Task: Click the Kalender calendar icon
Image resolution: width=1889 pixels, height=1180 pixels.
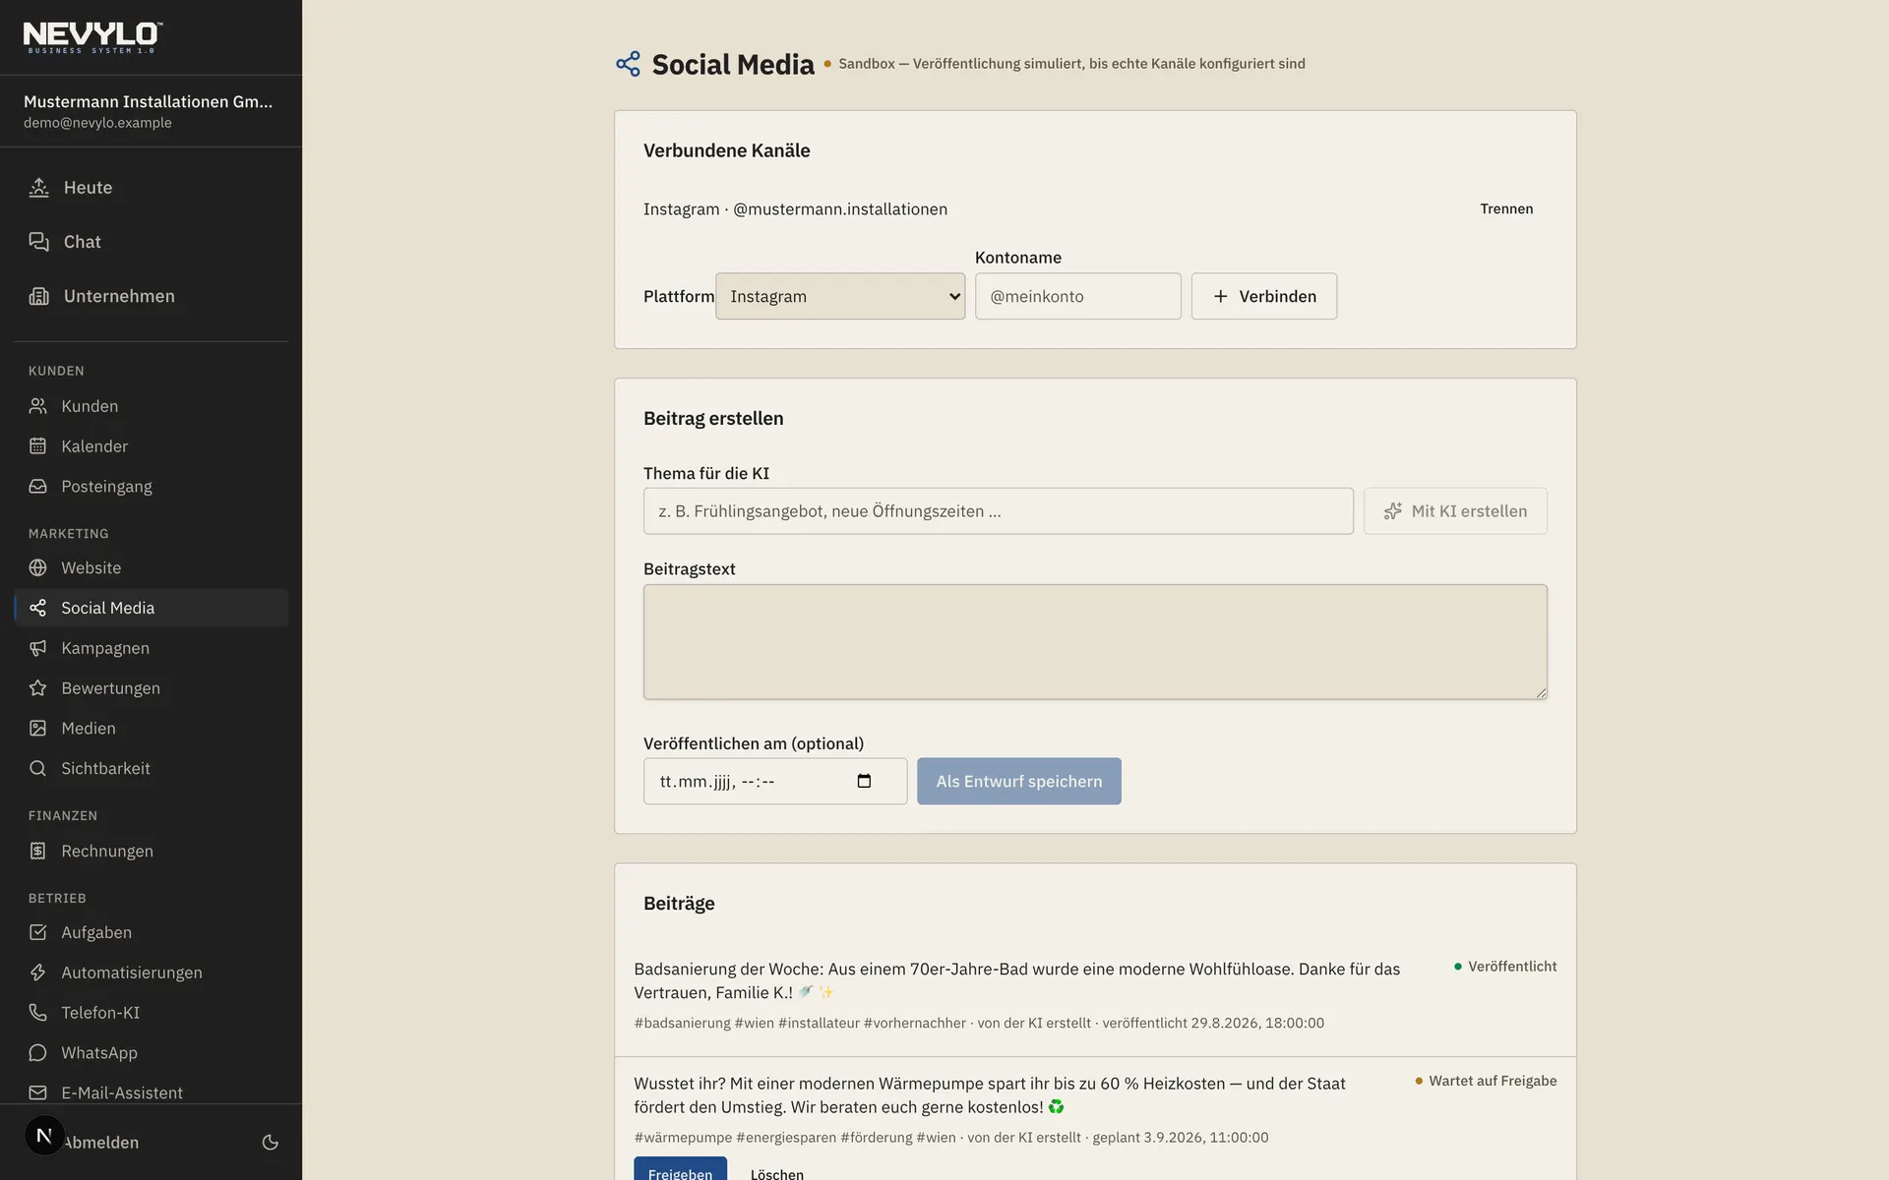Action: click(x=37, y=446)
